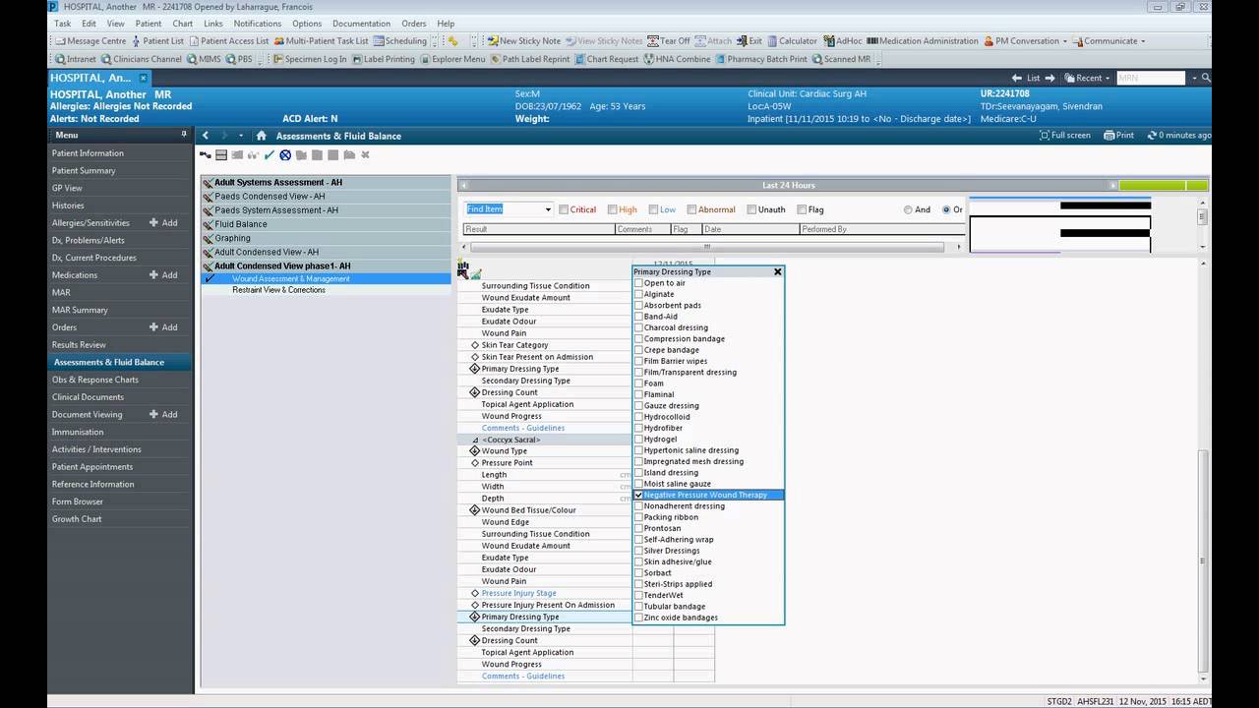Check the Unauth filter checkbox
Viewport: 1259px width, 708px height.
pos(752,209)
